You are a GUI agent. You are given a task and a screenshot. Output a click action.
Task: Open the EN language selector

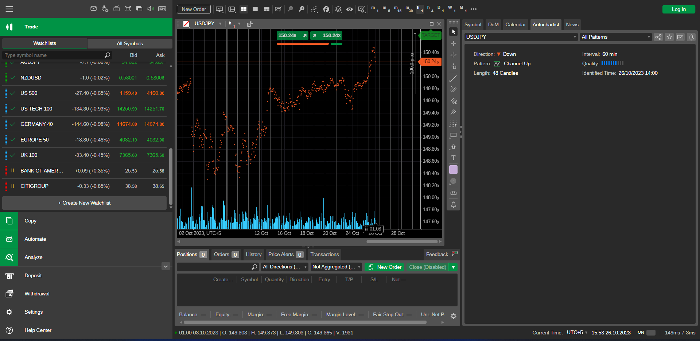pos(162,9)
